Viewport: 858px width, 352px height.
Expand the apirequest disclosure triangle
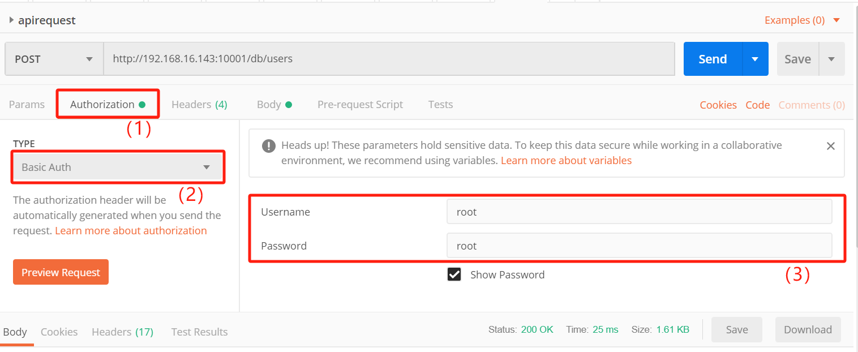11,20
